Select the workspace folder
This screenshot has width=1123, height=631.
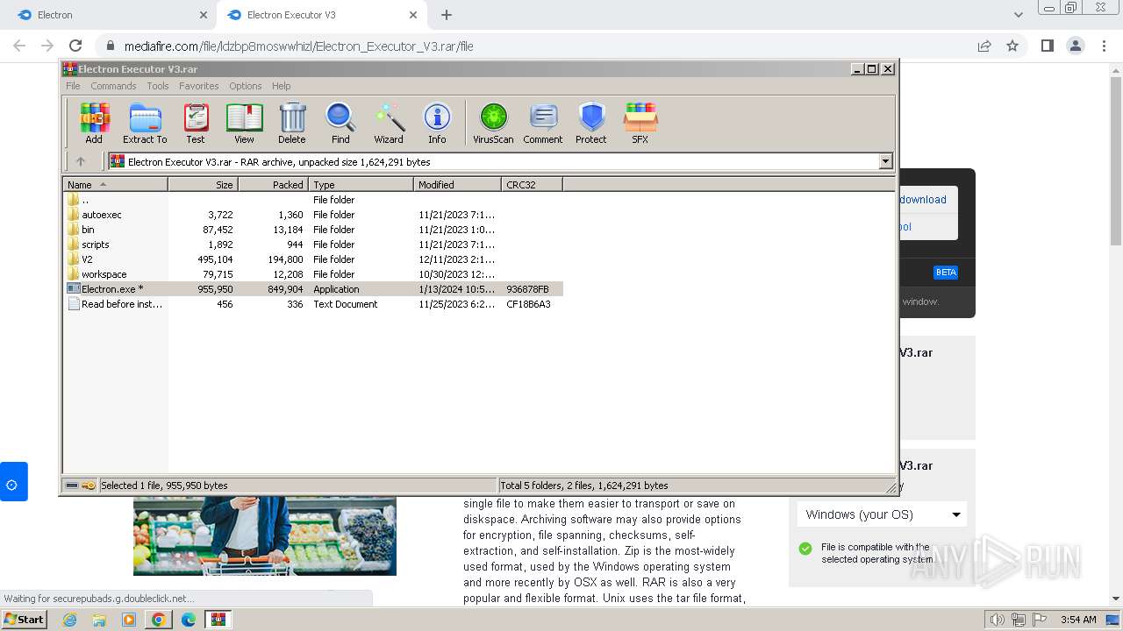313,274
